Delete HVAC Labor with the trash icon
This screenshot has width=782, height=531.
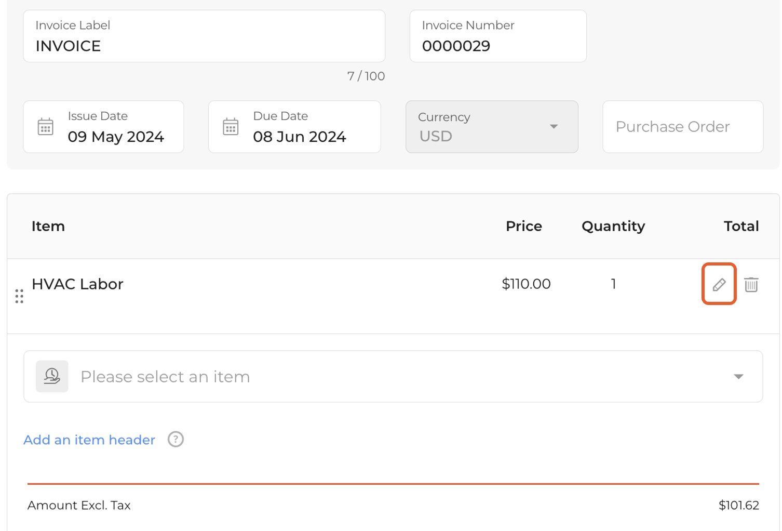pos(751,284)
